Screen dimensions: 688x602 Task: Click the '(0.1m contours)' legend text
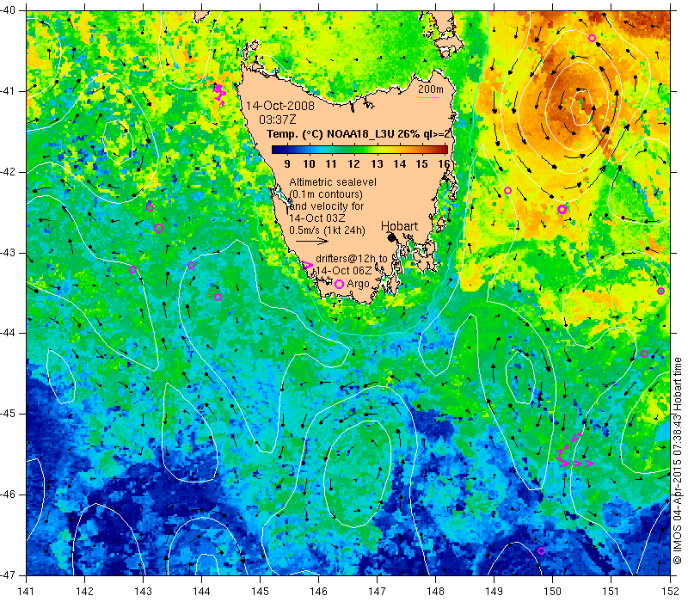click(326, 194)
